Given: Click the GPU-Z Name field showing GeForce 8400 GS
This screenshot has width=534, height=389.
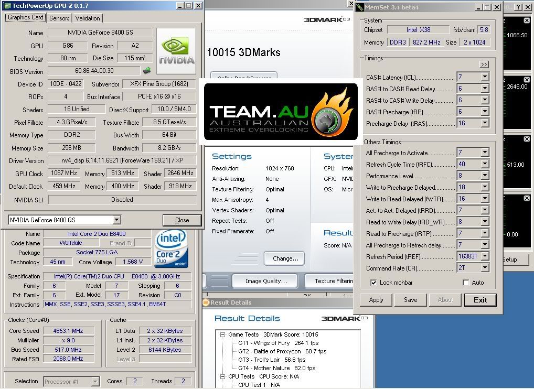Looking at the screenshot, I should click(100, 33).
